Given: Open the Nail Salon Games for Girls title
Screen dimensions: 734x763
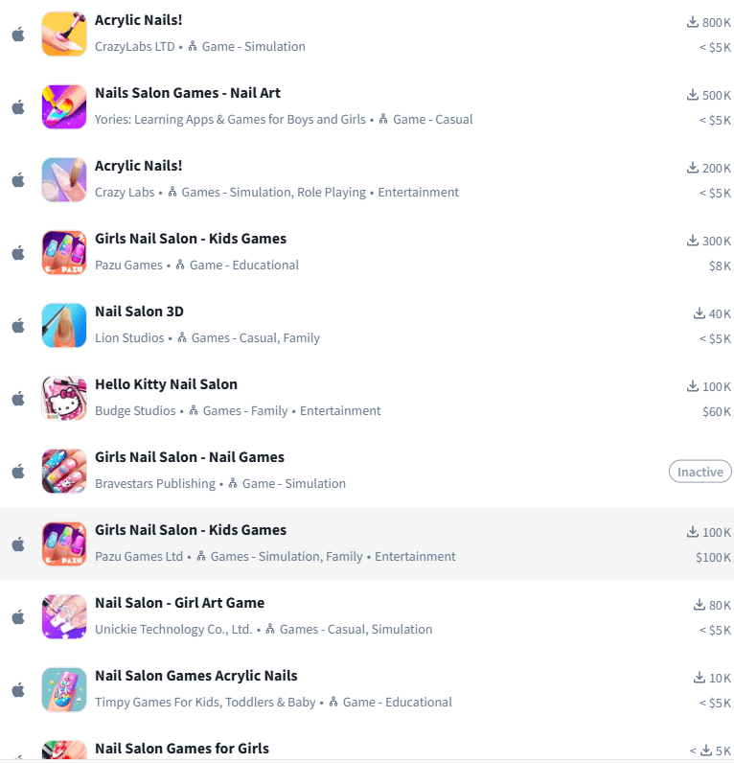Looking at the screenshot, I should [182, 749].
